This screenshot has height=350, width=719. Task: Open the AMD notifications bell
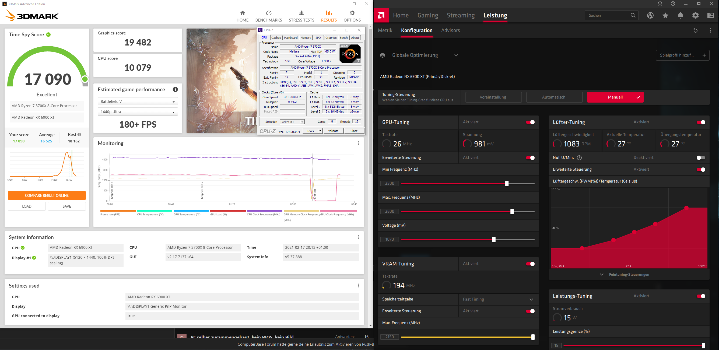pos(680,15)
